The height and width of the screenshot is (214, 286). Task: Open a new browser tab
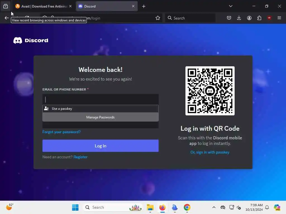point(144,6)
